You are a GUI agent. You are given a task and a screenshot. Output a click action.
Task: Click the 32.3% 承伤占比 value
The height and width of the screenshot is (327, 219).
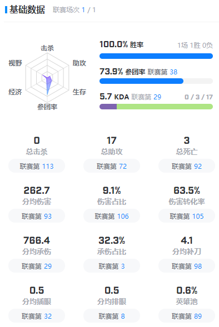[112, 240]
